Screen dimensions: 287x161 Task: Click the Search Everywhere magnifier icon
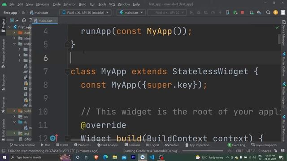(268, 13)
